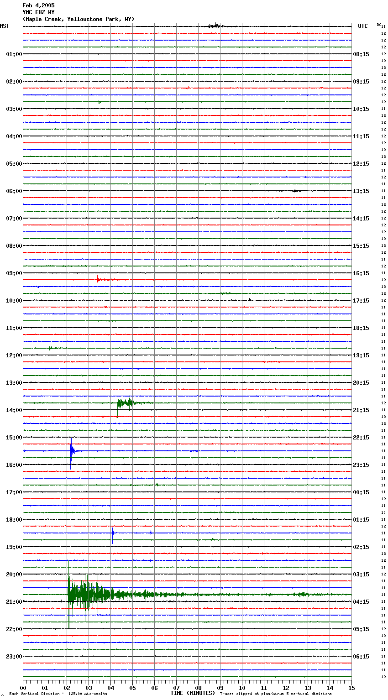Click minute tick "06" on the bottom axis
This screenshot has height=700, width=388.
click(x=154, y=688)
